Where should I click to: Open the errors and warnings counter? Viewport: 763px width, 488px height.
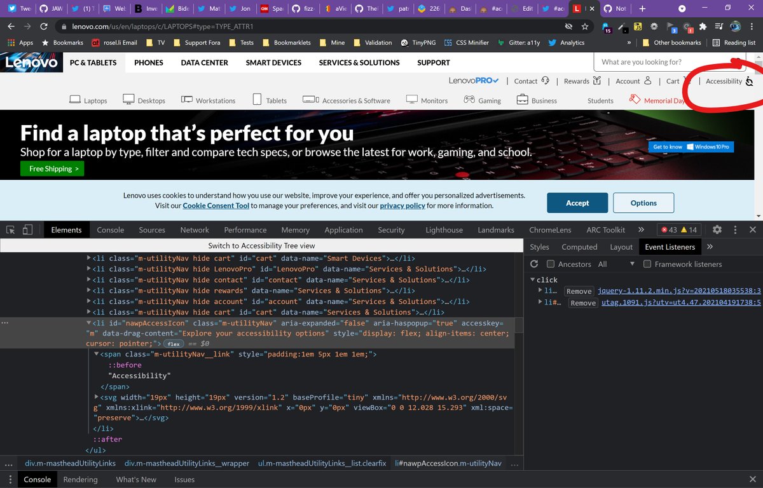(x=678, y=229)
